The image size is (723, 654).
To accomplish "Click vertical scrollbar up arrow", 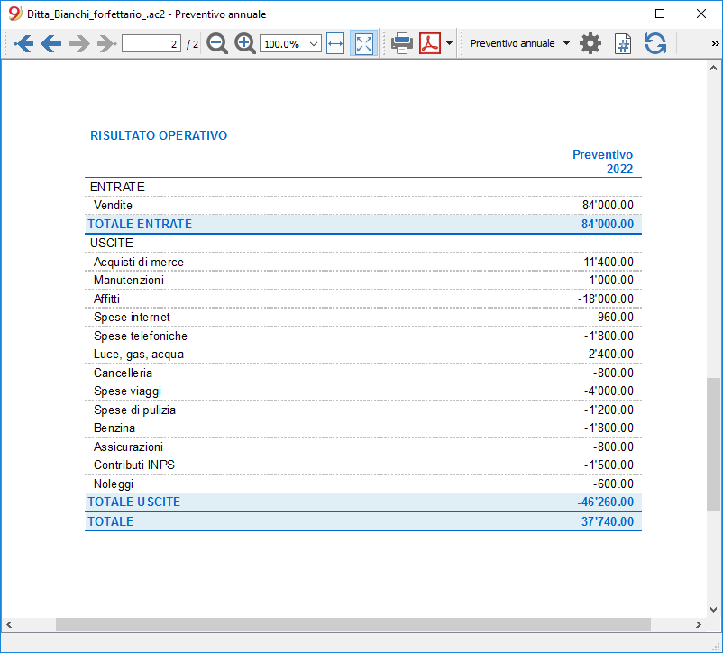I will point(713,68).
